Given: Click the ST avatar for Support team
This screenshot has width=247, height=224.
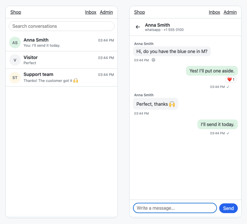Looking at the screenshot, I should [x=15, y=78].
